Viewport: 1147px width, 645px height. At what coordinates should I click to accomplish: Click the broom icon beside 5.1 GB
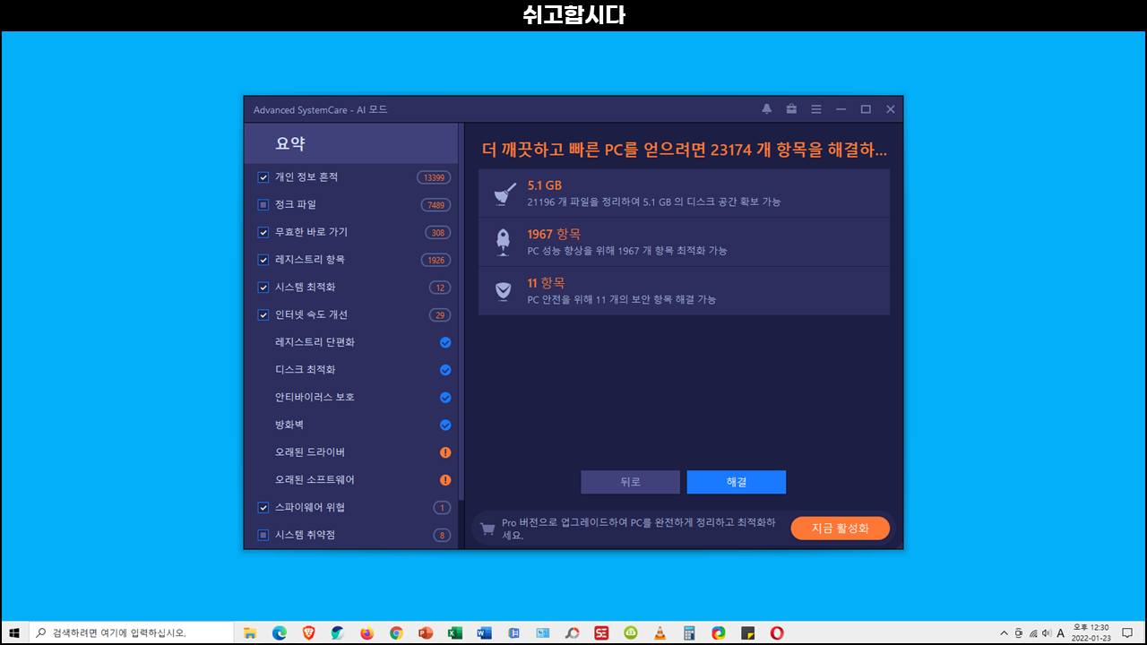pyautogui.click(x=504, y=193)
